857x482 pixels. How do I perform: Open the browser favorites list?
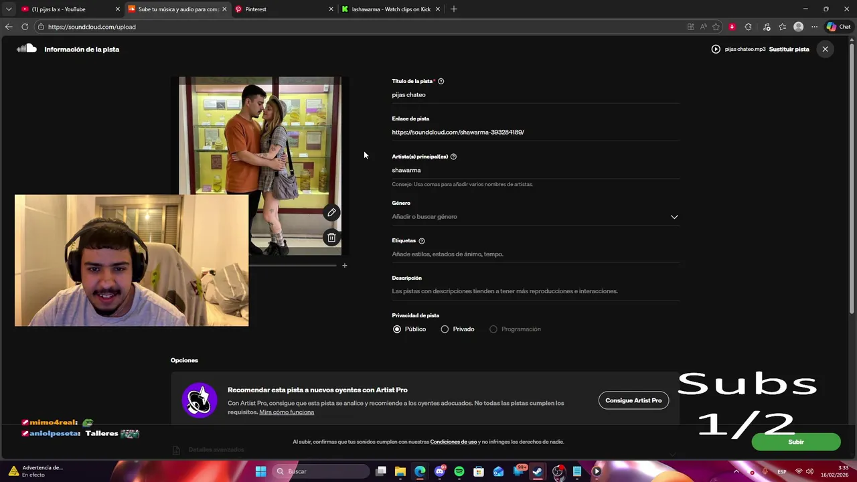click(x=782, y=27)
